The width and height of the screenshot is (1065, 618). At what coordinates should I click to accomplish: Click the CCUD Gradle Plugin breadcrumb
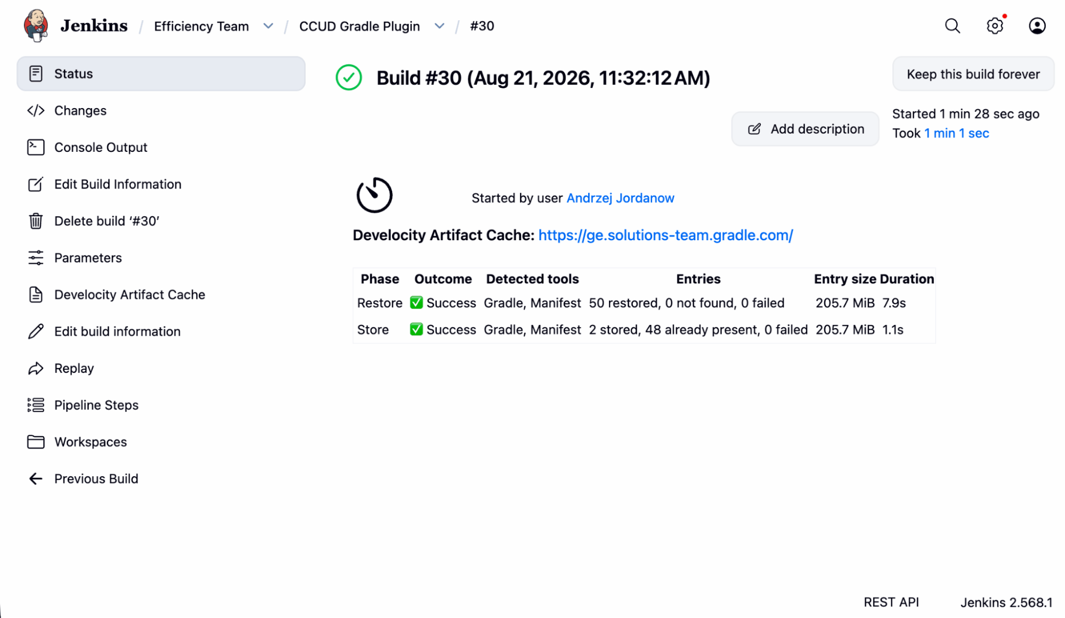coord(359,26)
